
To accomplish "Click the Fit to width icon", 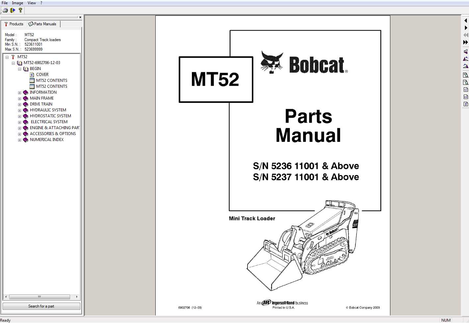I will pyautogui.click(x=465, y=97).
